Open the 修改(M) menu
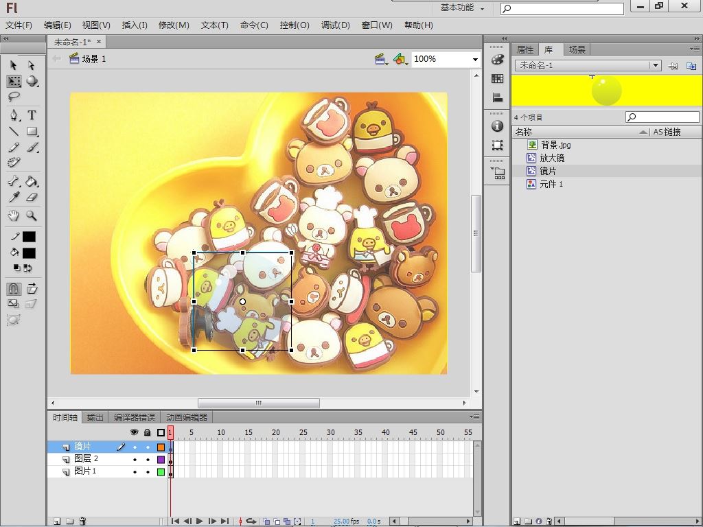Image resolution: width=703 pixels, height=527 pixels. 174,25
